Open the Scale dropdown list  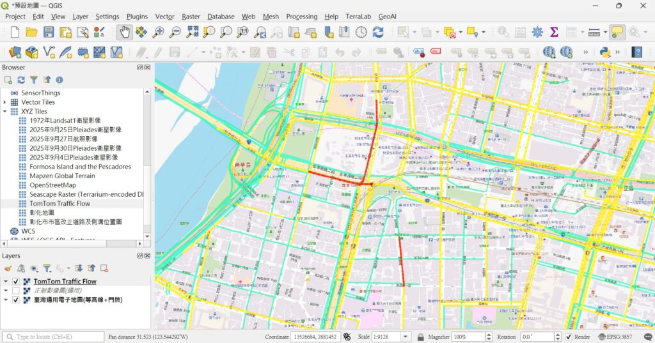(x=405, y=337)
